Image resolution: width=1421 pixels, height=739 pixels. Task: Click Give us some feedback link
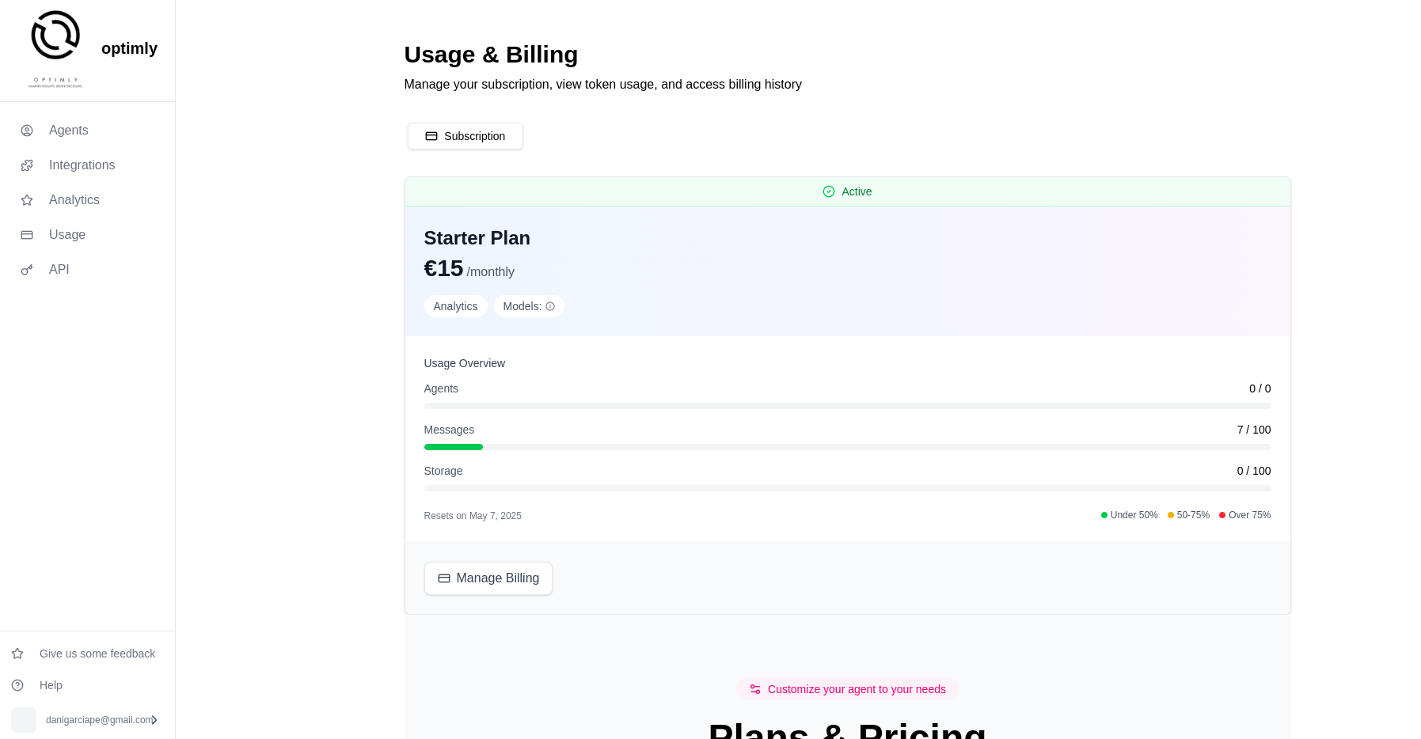coord(97,654)
